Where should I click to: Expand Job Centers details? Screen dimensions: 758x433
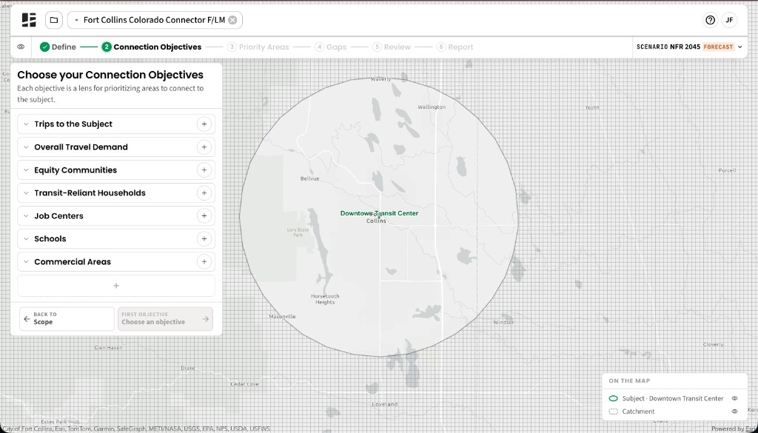(26, 216)
